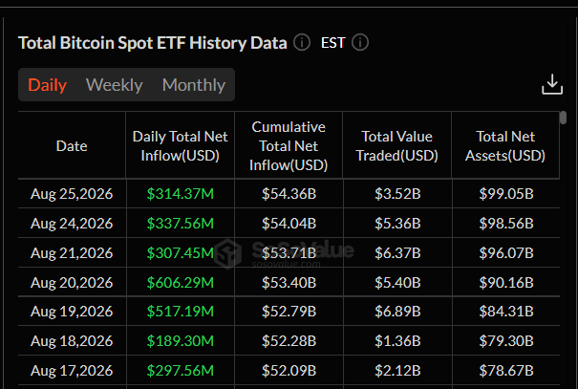Image resolution: width=578 pixels, height=389 pixels.
Task: Click the $297.56M daily inflow value
Action: (x=181, y=370)
